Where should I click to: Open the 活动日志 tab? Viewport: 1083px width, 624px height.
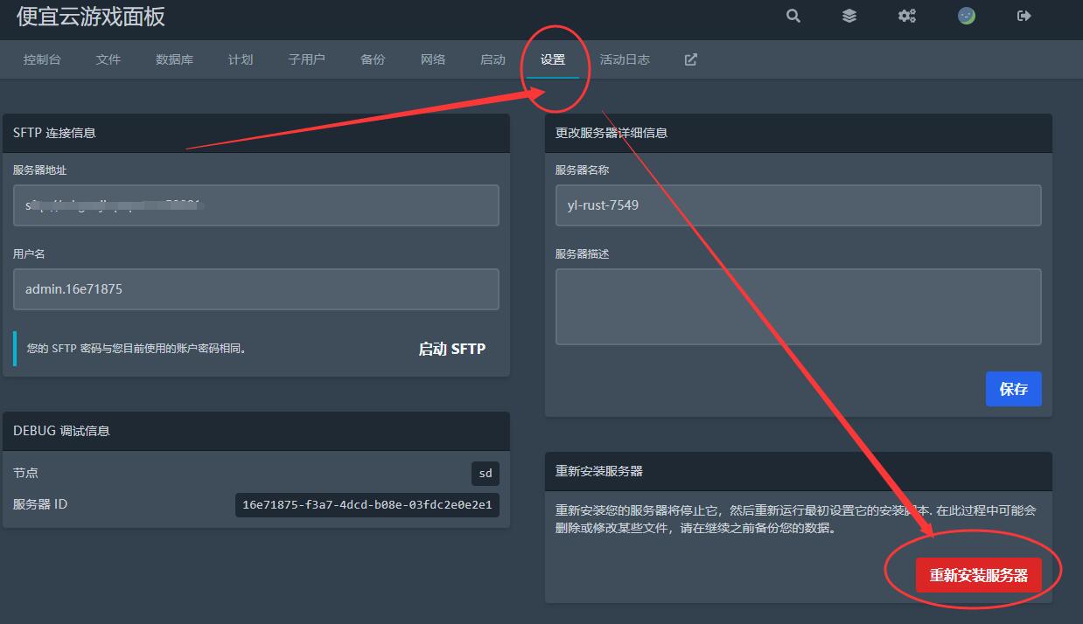(625, 59)
